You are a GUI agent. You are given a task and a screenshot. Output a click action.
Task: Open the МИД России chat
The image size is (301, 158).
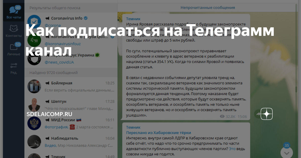pos(71,123)
